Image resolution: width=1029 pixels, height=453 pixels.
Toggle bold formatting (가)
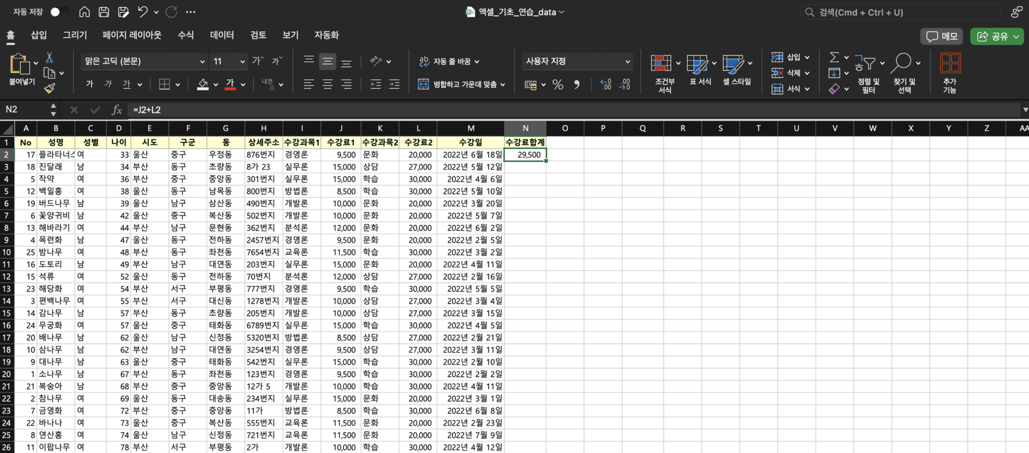pyautogui.click(x=89, y=84)
